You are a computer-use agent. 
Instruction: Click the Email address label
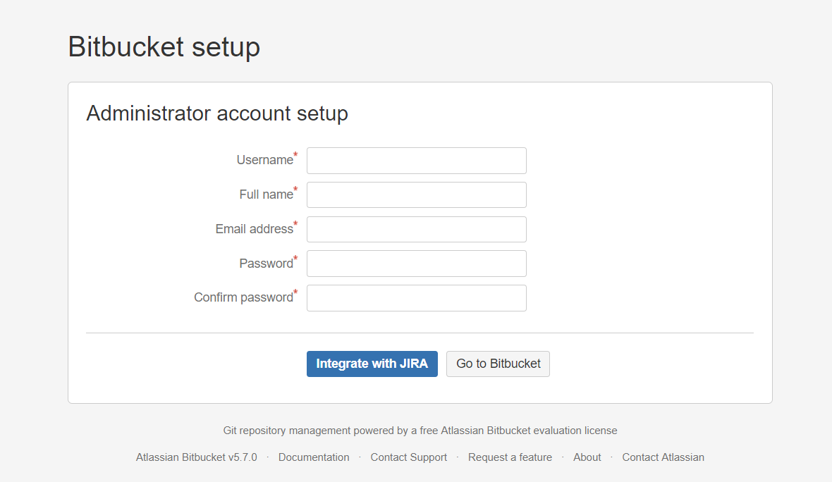pyautogui.click(x=254, y=228)
